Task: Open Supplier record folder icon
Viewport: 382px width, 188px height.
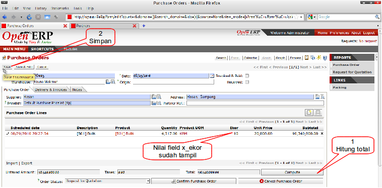Action: (154, 97)
